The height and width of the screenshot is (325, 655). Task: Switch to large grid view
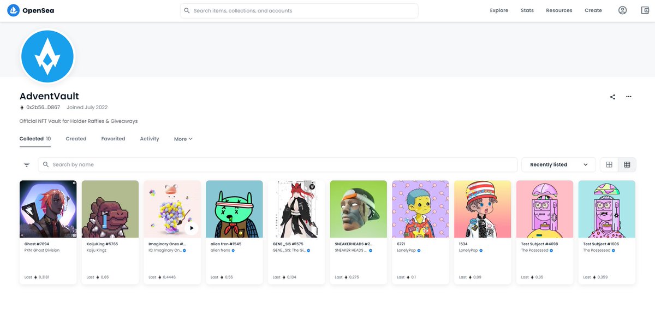pyautogui.click(x=609, y=164)
